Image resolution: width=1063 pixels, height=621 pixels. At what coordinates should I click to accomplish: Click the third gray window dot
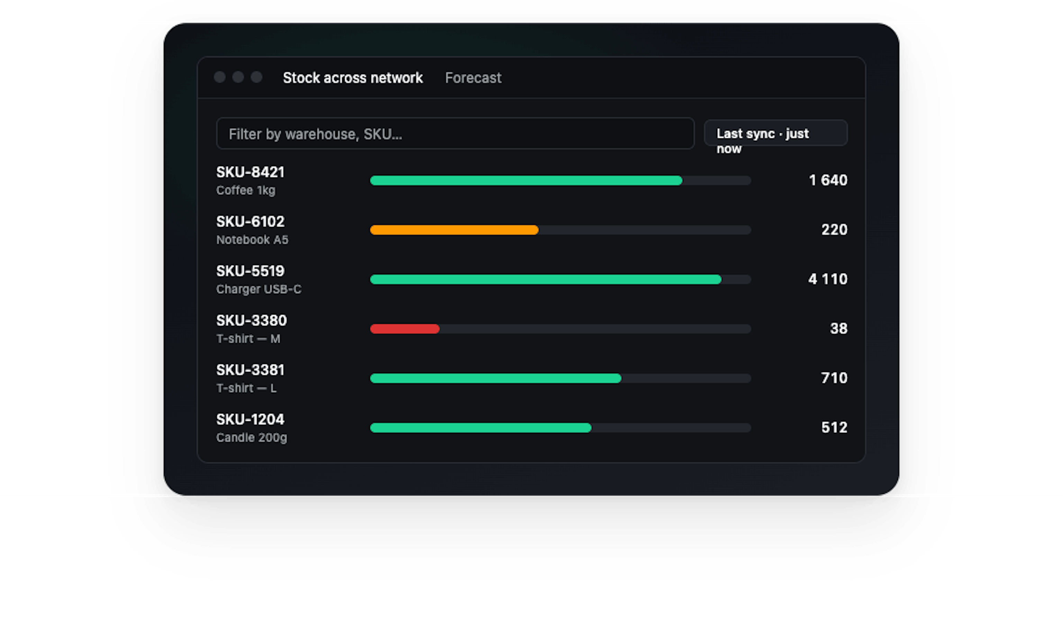[x=256, y=77]
